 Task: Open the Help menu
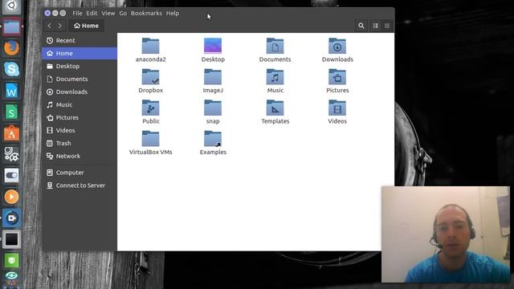(173, 13)
